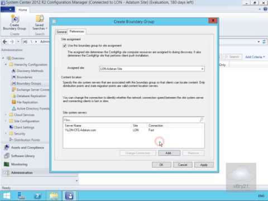Click the Search button in main window

232,57
